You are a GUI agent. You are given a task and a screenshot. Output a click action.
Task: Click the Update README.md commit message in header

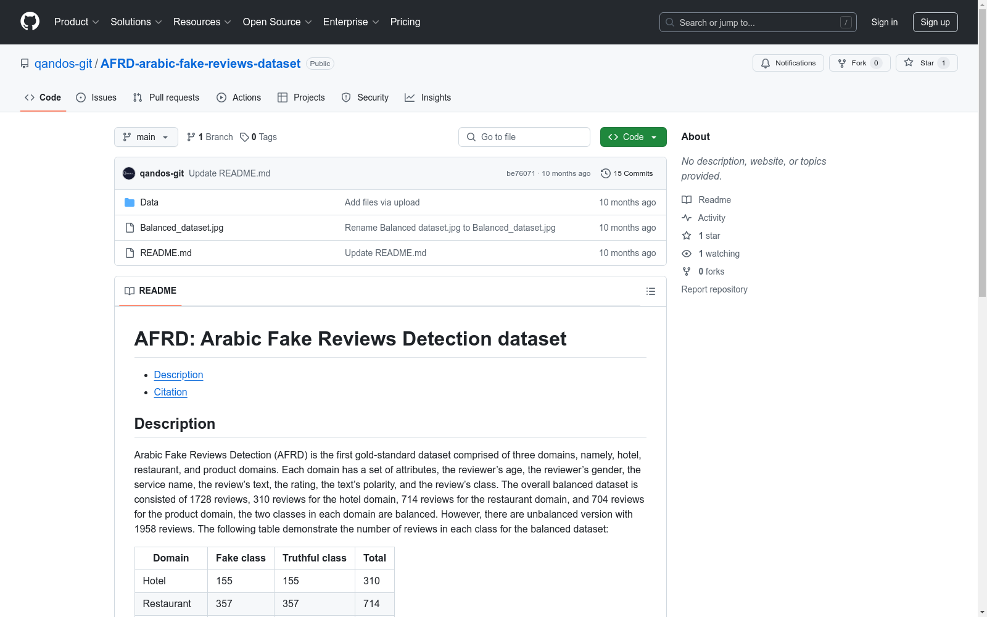tap(229, 173)
